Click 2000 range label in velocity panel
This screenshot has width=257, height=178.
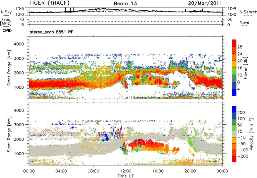(19, 139)
